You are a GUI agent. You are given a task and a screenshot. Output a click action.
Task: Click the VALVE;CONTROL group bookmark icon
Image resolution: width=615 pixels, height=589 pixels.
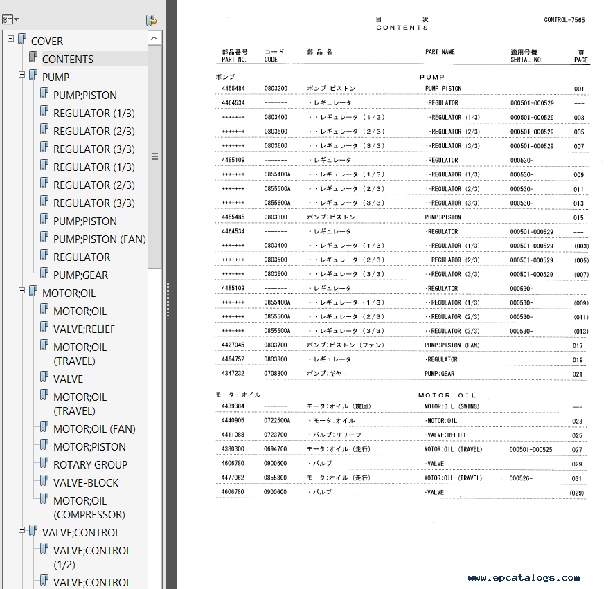[x=33, y=530]
